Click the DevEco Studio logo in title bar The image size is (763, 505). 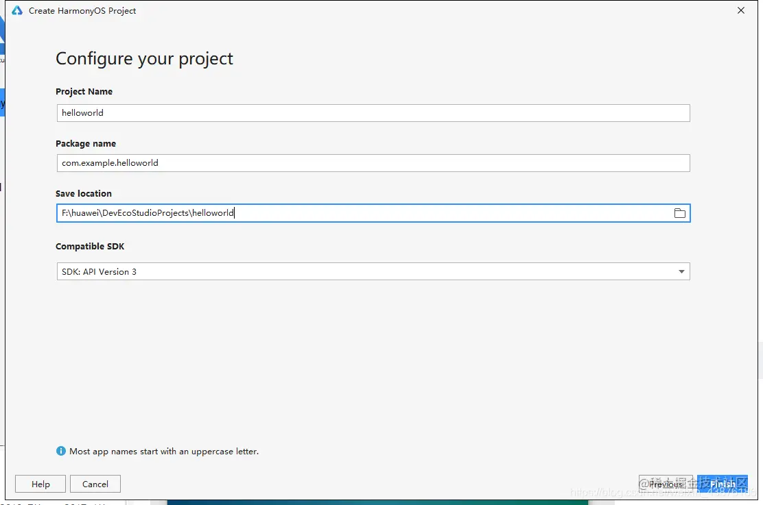click(17, 10)
